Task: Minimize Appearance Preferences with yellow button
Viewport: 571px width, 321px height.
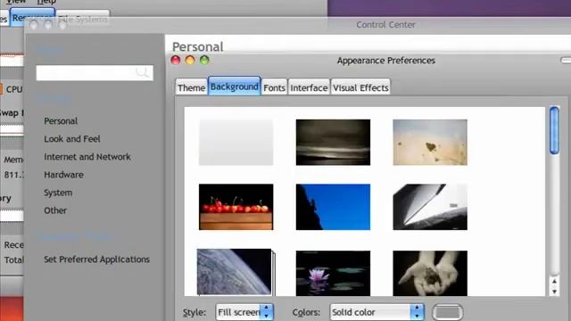Action: [x=190, y=60]
